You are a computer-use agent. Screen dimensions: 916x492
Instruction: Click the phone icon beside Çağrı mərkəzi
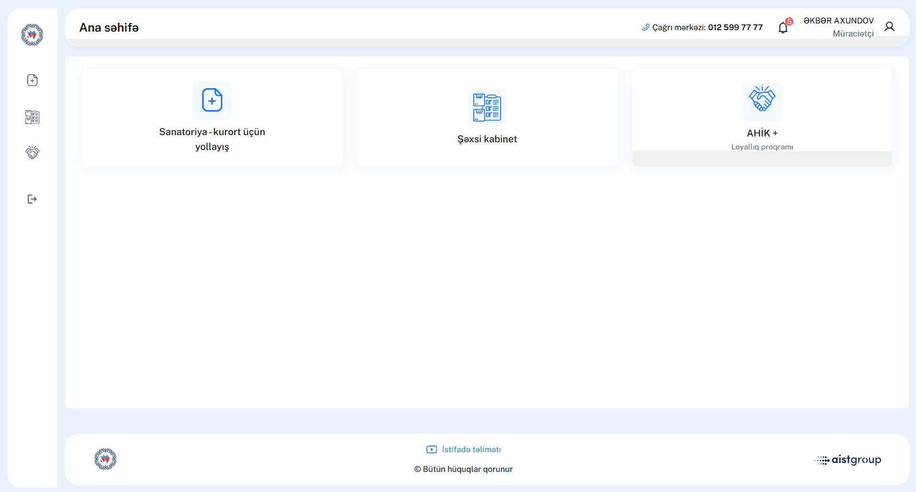(645, 28)
